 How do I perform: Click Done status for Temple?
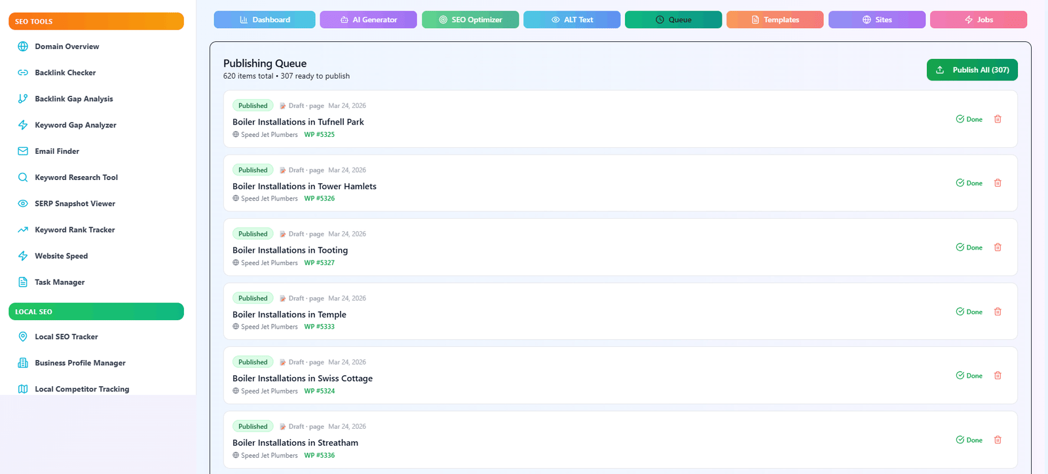[969, 312]
